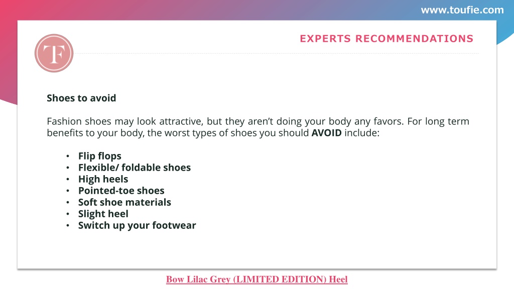Select the Switch up your footwear item
This screenshot has width=514, height=289.
click(x=137, y=225)
